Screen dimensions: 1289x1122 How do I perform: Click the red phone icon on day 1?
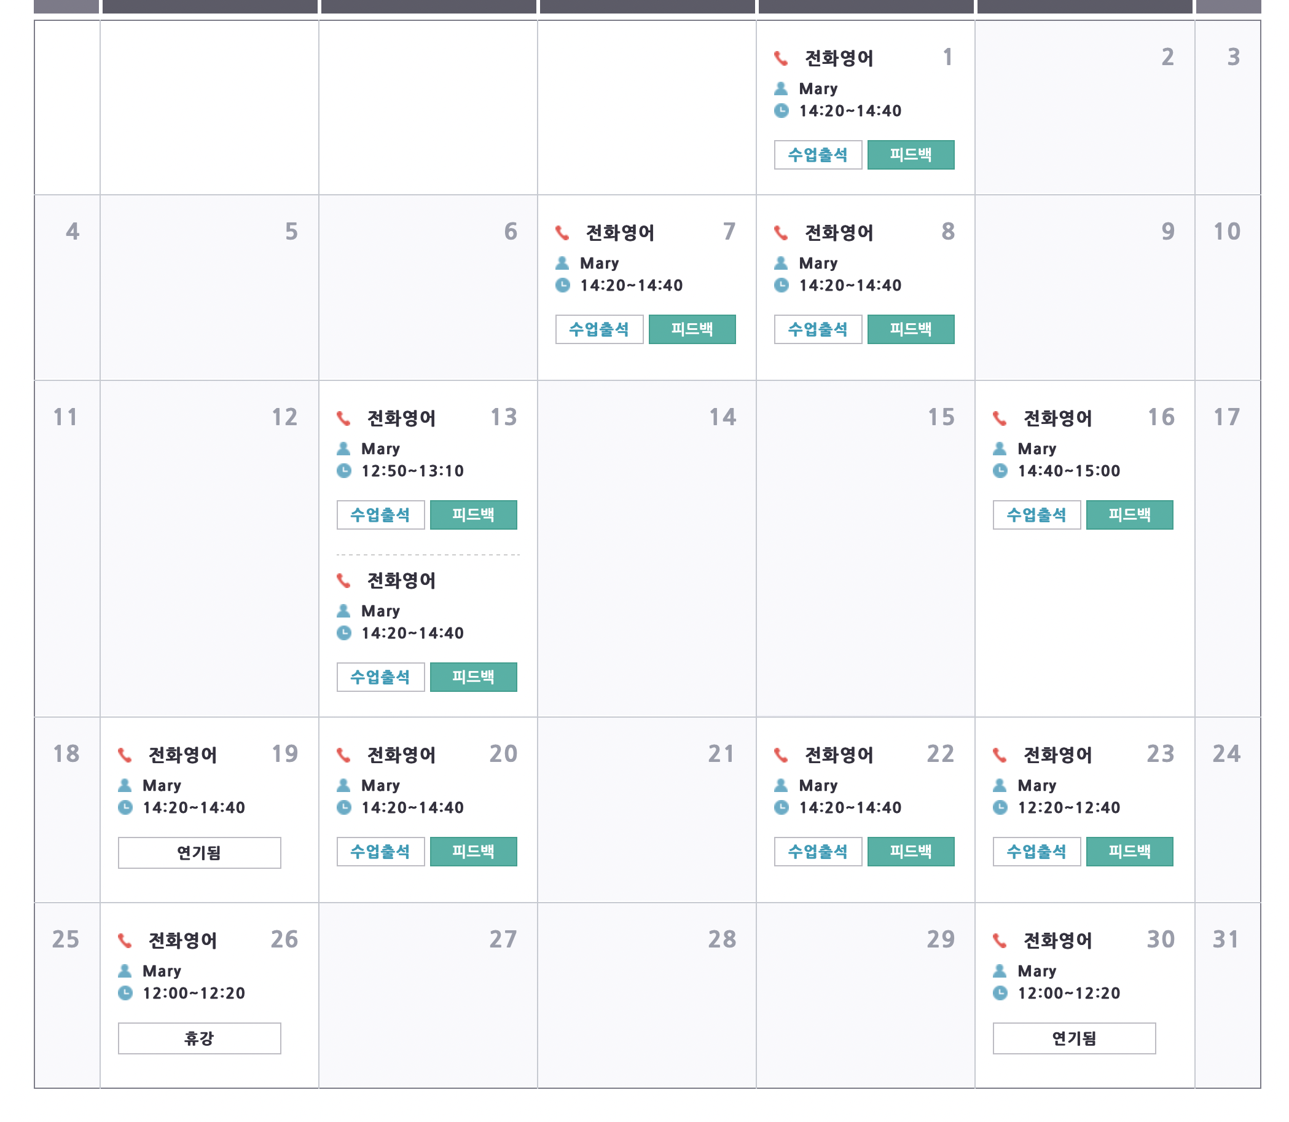pyautogui.click(x=780, y=58)
